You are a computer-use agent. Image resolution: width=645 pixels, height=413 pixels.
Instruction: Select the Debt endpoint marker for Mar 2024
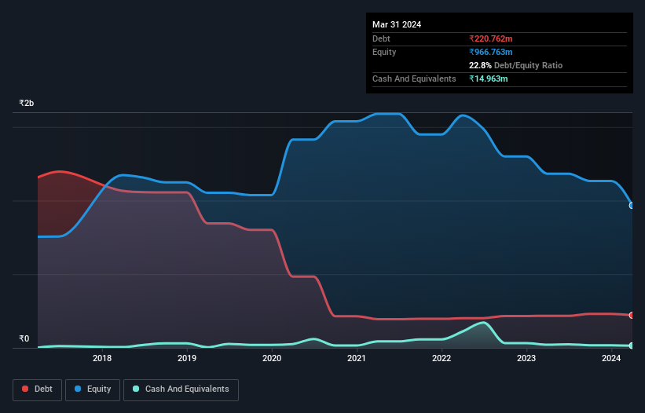tap(632, 315)
